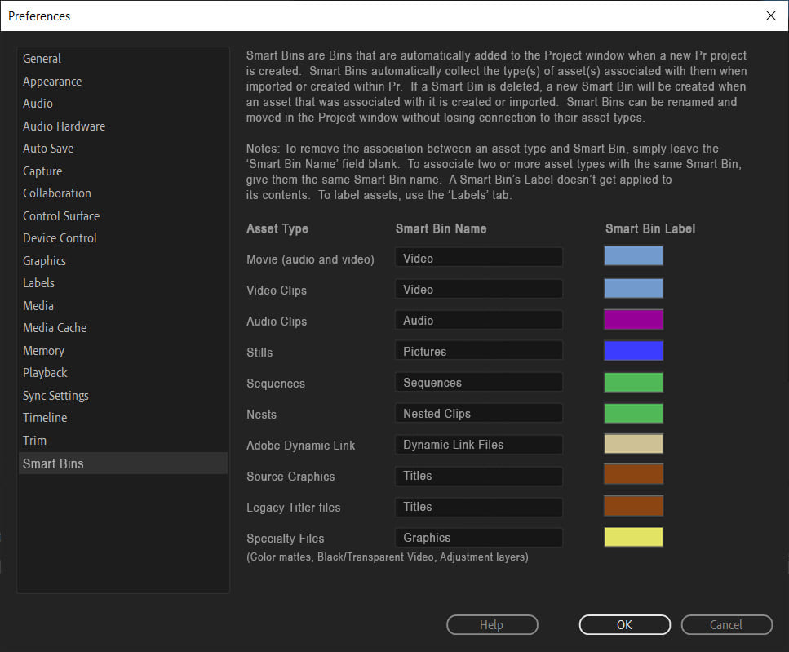
Task: Change the Sequences green label color
Action: click(633, 381)
